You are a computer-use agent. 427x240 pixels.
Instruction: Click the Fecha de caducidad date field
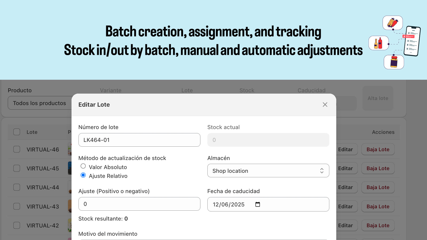(230, 205)
